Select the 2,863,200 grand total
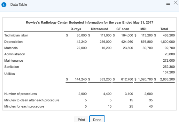The image size is (179, 122). (167, 79)
